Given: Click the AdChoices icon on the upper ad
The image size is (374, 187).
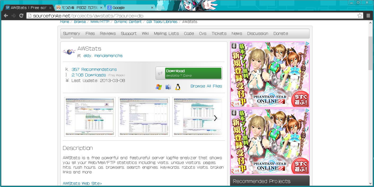Looking at the screenshot, I should click(x=307, y=44).
